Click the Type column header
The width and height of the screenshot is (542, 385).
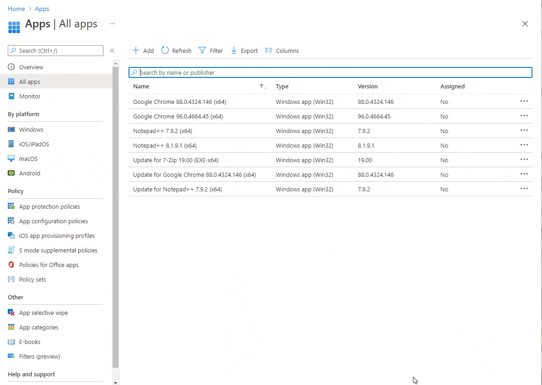[282, 87]
